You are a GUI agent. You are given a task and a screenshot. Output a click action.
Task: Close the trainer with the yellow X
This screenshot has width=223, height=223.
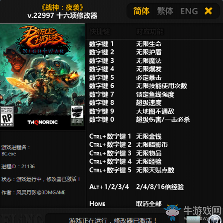[208, 11]
